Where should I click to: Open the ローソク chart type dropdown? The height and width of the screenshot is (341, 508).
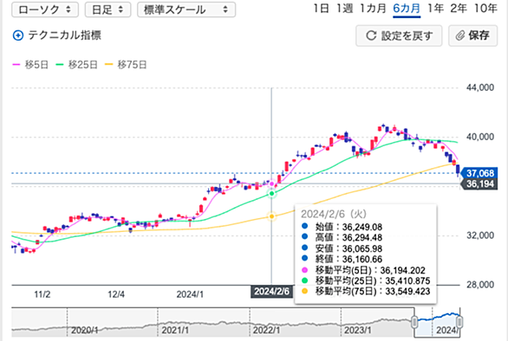tap(45, 10)
